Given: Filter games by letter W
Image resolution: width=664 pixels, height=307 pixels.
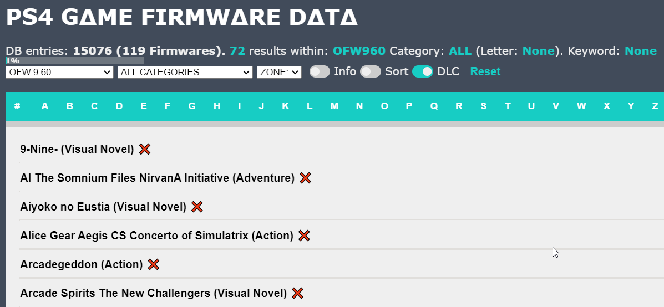Looking at the screenshot, I should point(581,106).
